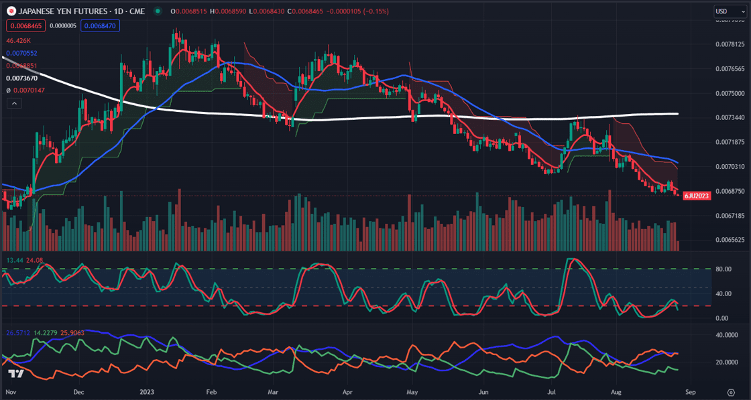Click the stochastic value 13.44 legend
Image resolution: width=751 pixels, height=400 pixels.
13,260
